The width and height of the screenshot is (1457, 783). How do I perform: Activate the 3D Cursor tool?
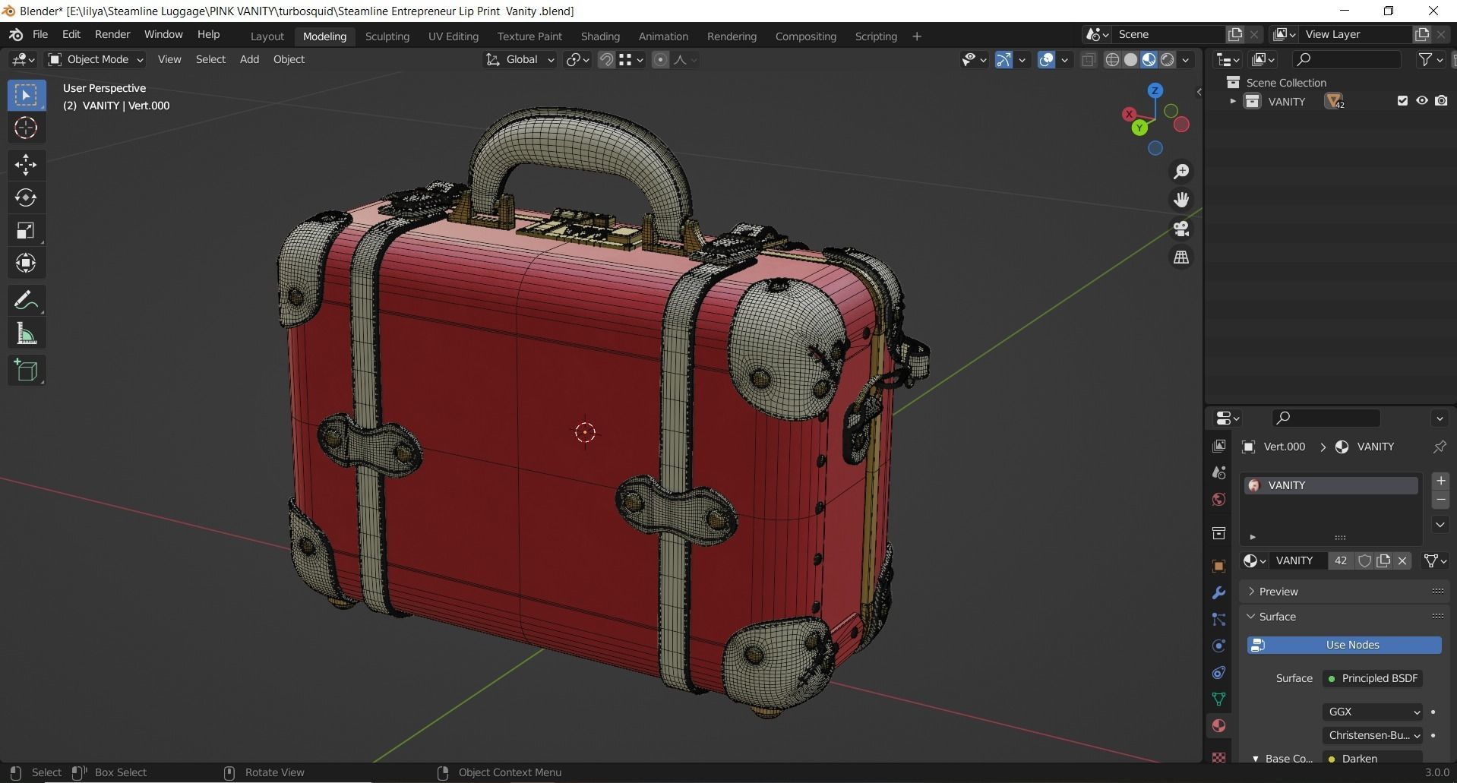(x=27, y=128)
